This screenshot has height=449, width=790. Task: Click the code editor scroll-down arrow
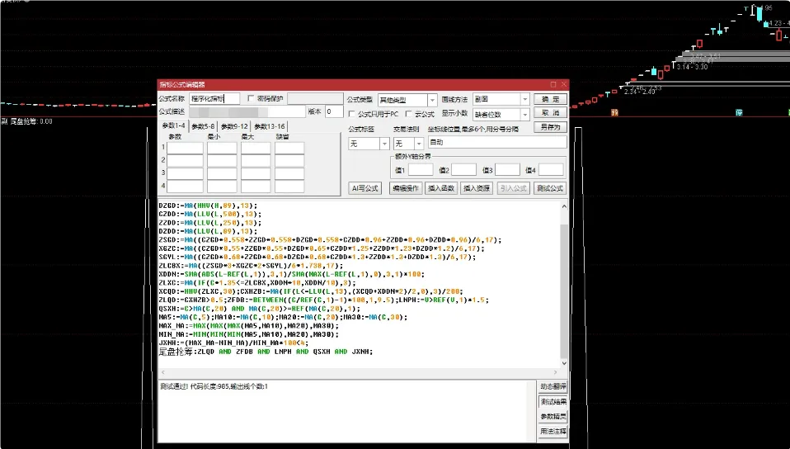pyautogui.click(x=564, y=362)
